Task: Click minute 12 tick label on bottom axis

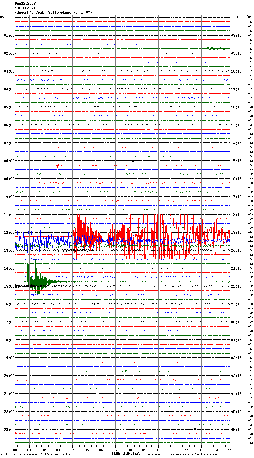Action: (x=187, y=450)
